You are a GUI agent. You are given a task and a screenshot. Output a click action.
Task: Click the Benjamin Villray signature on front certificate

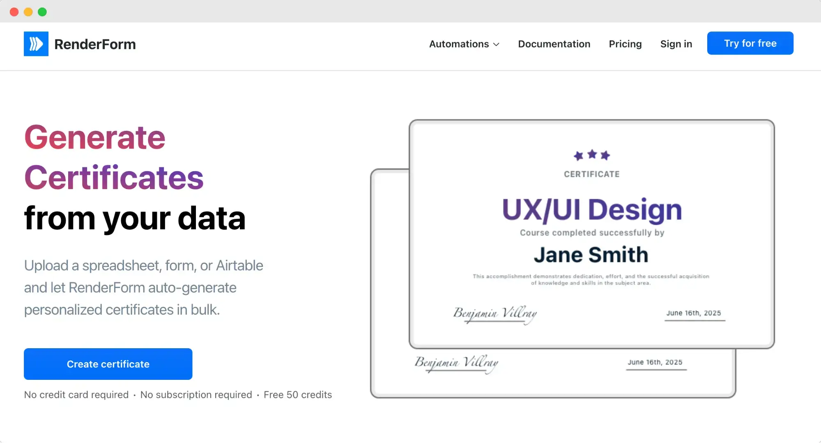pyautogui.click(x=495, y=314)
